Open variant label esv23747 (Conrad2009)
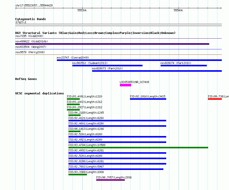 click(x=73, y=58)
